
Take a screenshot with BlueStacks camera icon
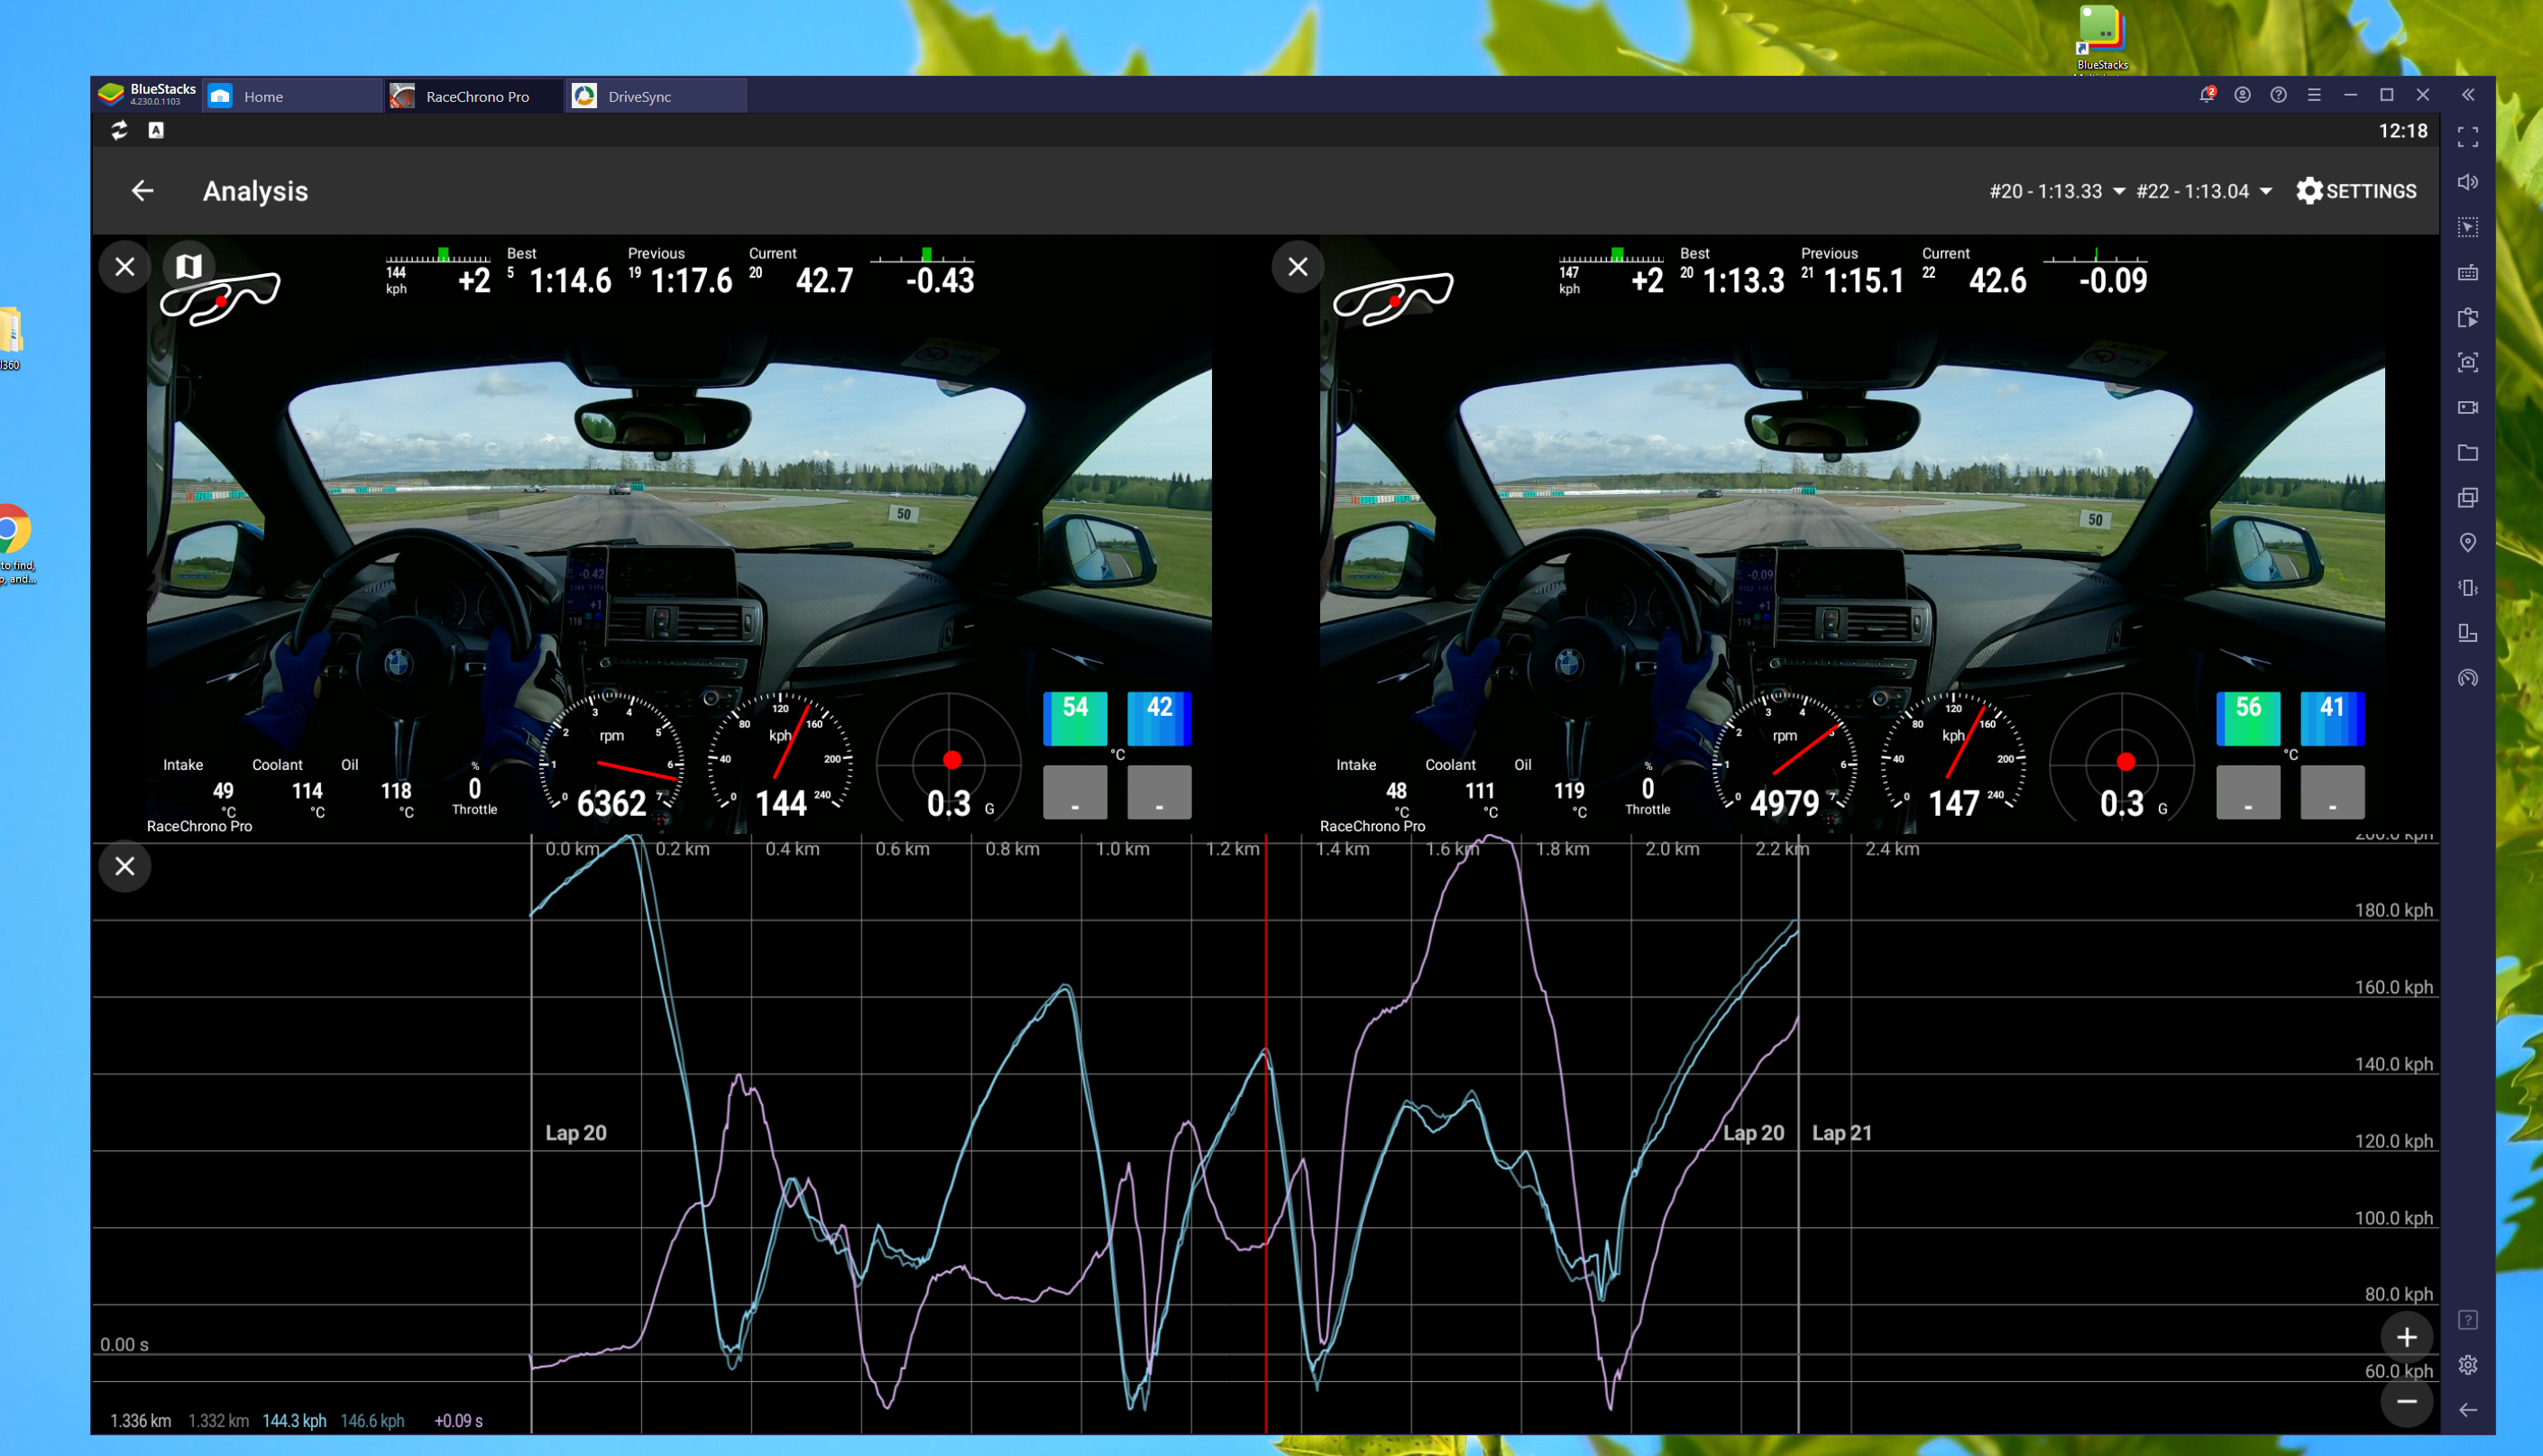click(x=2467, y=363)
